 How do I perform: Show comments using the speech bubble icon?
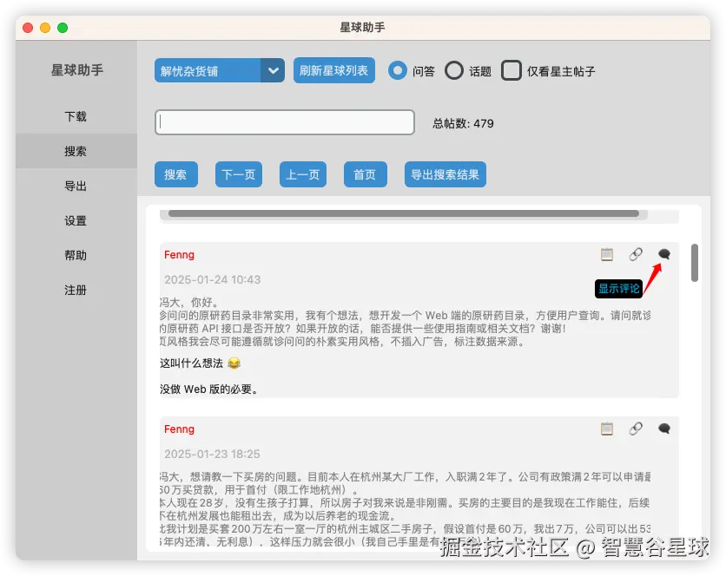tap(663, 254)
